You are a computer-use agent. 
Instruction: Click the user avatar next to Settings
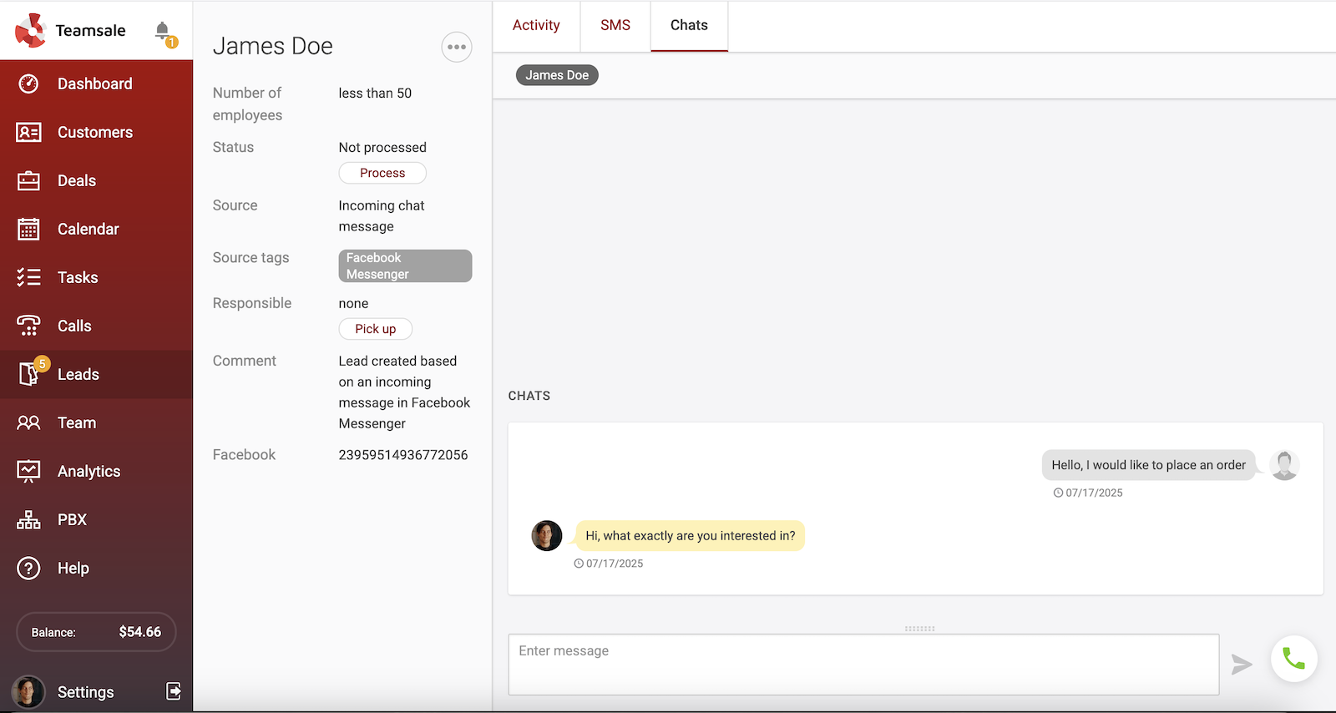point(28,692)
